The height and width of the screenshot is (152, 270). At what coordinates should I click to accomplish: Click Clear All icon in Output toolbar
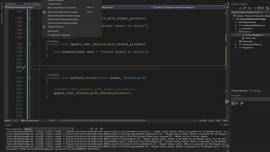click(x=92, y=129)
